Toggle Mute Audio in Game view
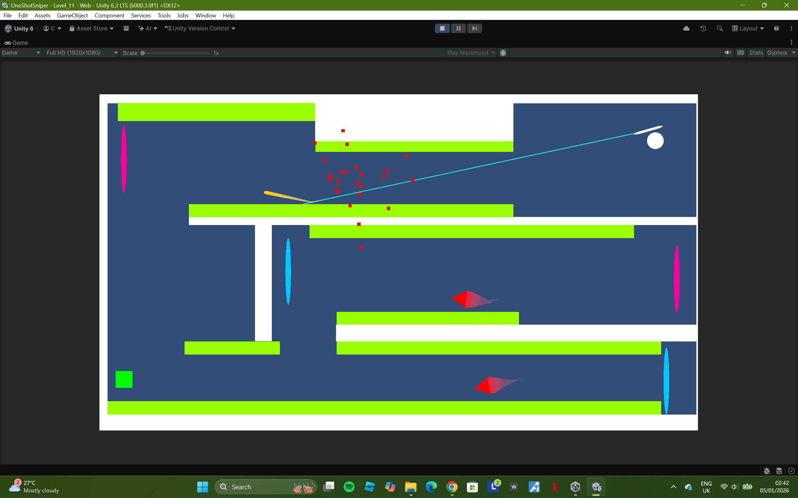The image size is (798, 498). tap(728, 53)
